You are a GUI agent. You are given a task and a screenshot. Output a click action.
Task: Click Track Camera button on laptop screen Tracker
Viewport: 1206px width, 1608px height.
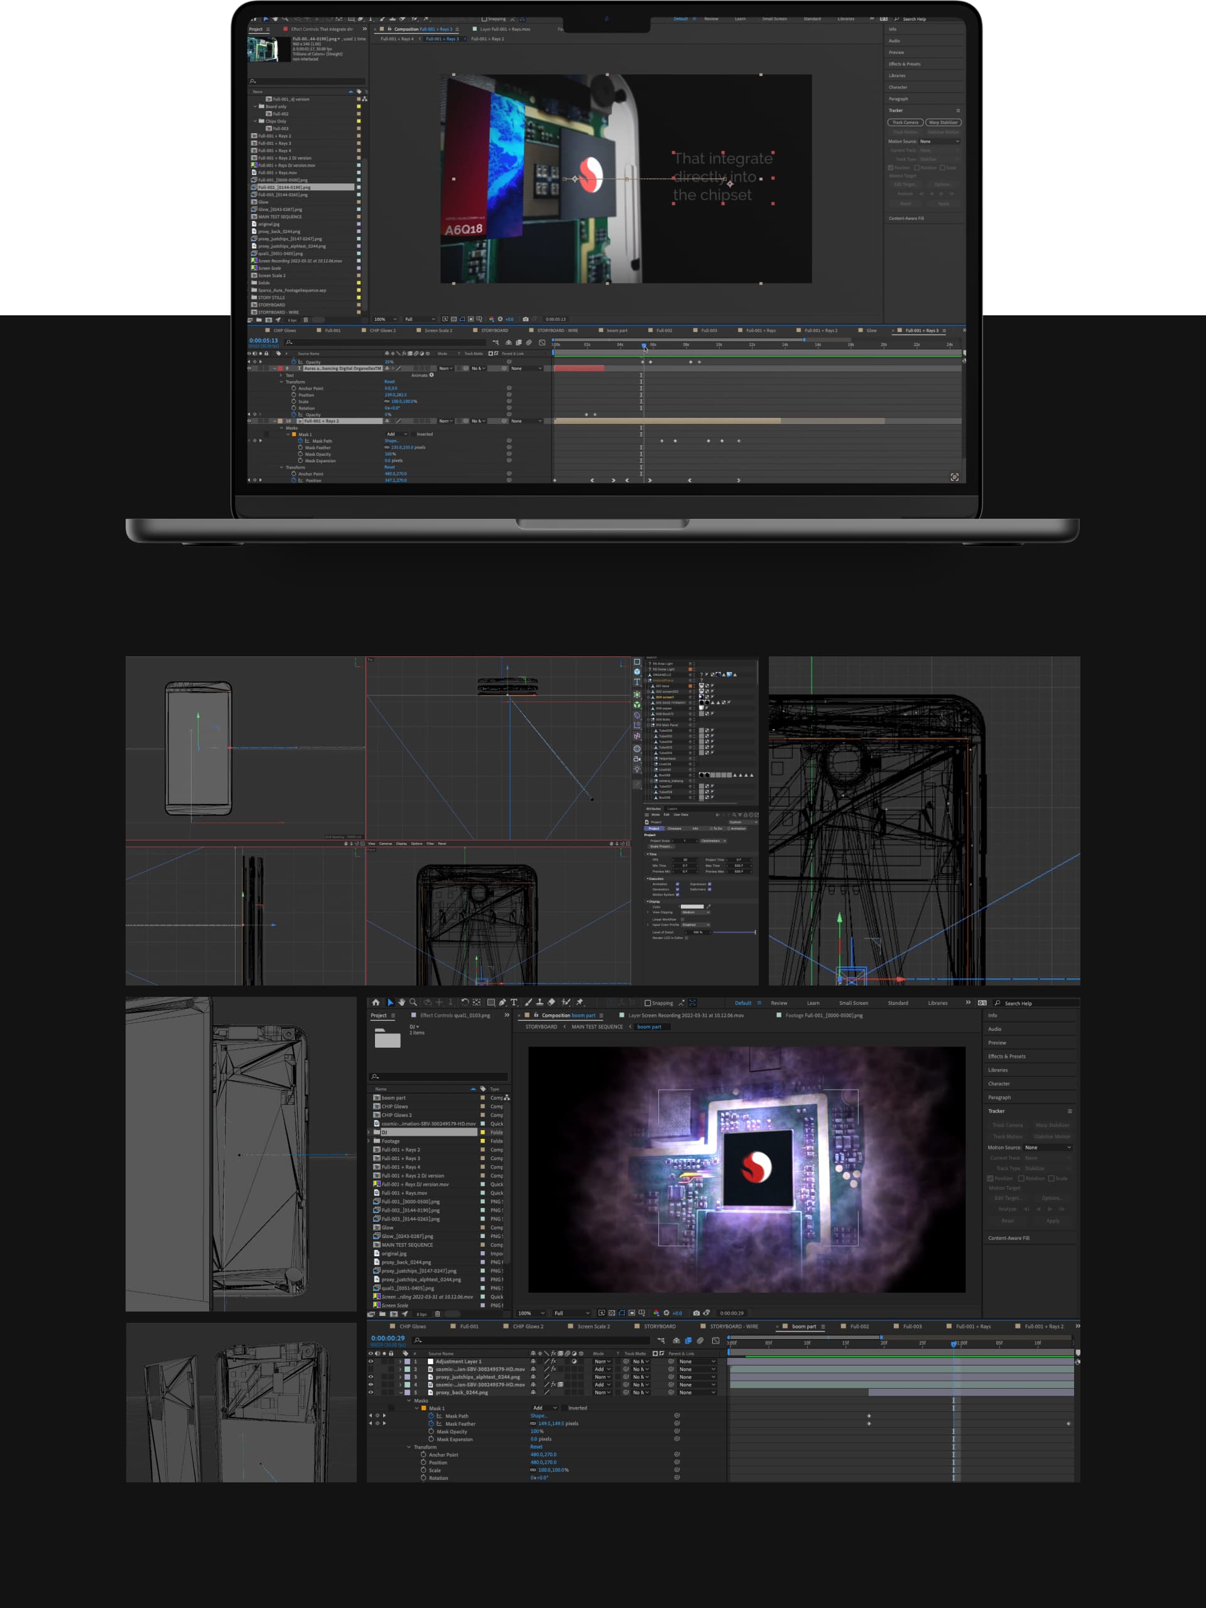[905, 122]
